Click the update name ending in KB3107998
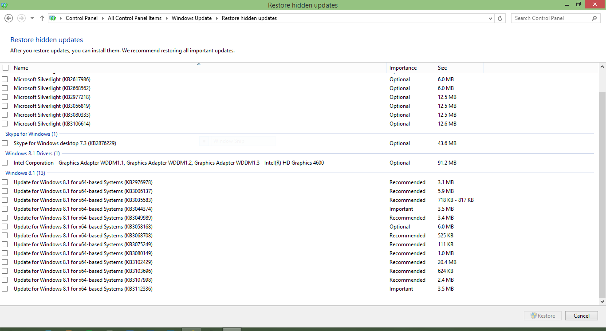The height and width of the screenshot is (331, 606). pyautogui.click(x=83, y=280)
